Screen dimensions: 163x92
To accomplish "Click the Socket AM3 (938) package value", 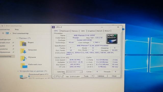I will [x=84, y=40].
